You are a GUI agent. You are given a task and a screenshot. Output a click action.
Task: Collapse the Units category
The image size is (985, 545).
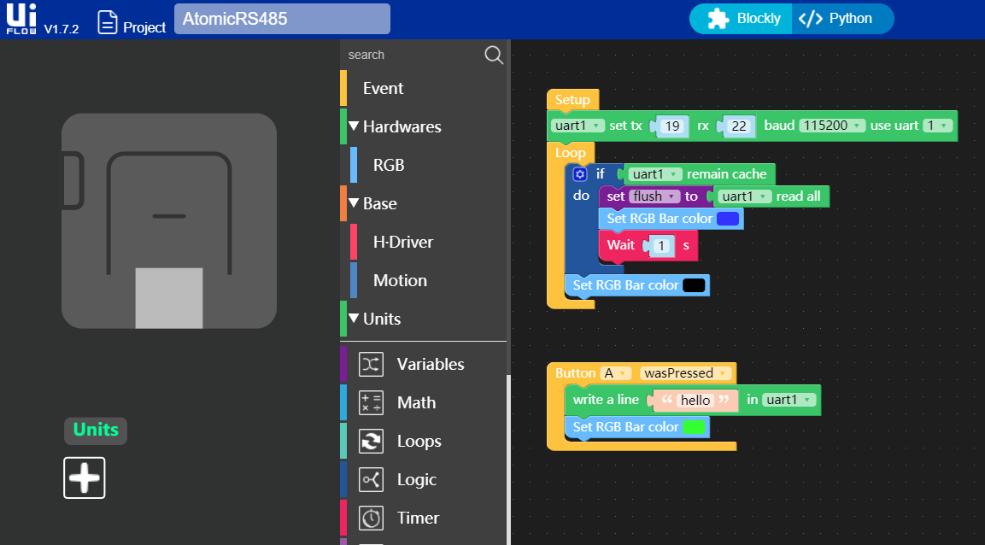pyautogui.click(x=354, y=319)
